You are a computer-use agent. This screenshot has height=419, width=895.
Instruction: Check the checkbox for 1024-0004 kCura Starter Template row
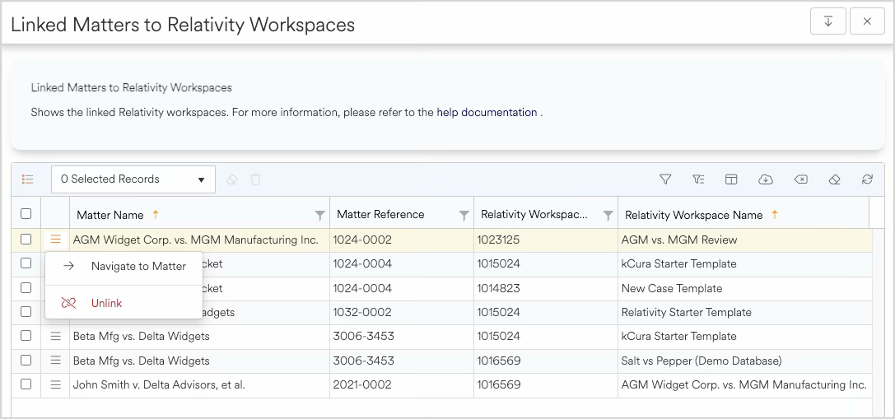click(26, 263)
